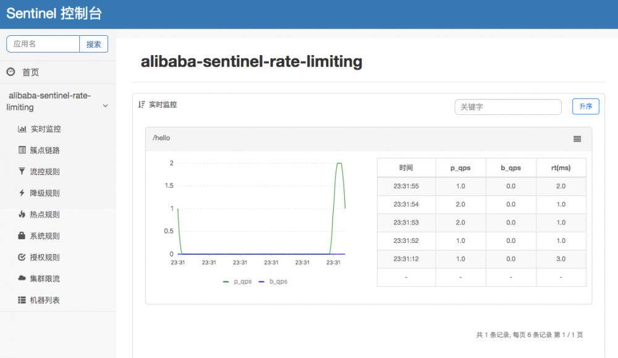Select the cloud icon for 集群限流
The height and width of the screenshot is (358, 618).
pyautogui.click(x=20, y=278)
